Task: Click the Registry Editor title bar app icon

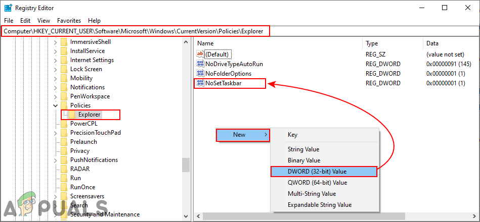Action: click(8, 8)
